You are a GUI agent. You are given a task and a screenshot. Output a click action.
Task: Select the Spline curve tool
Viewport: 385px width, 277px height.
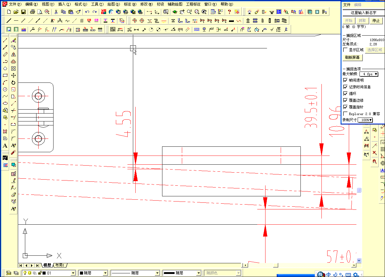click(5, 96)
